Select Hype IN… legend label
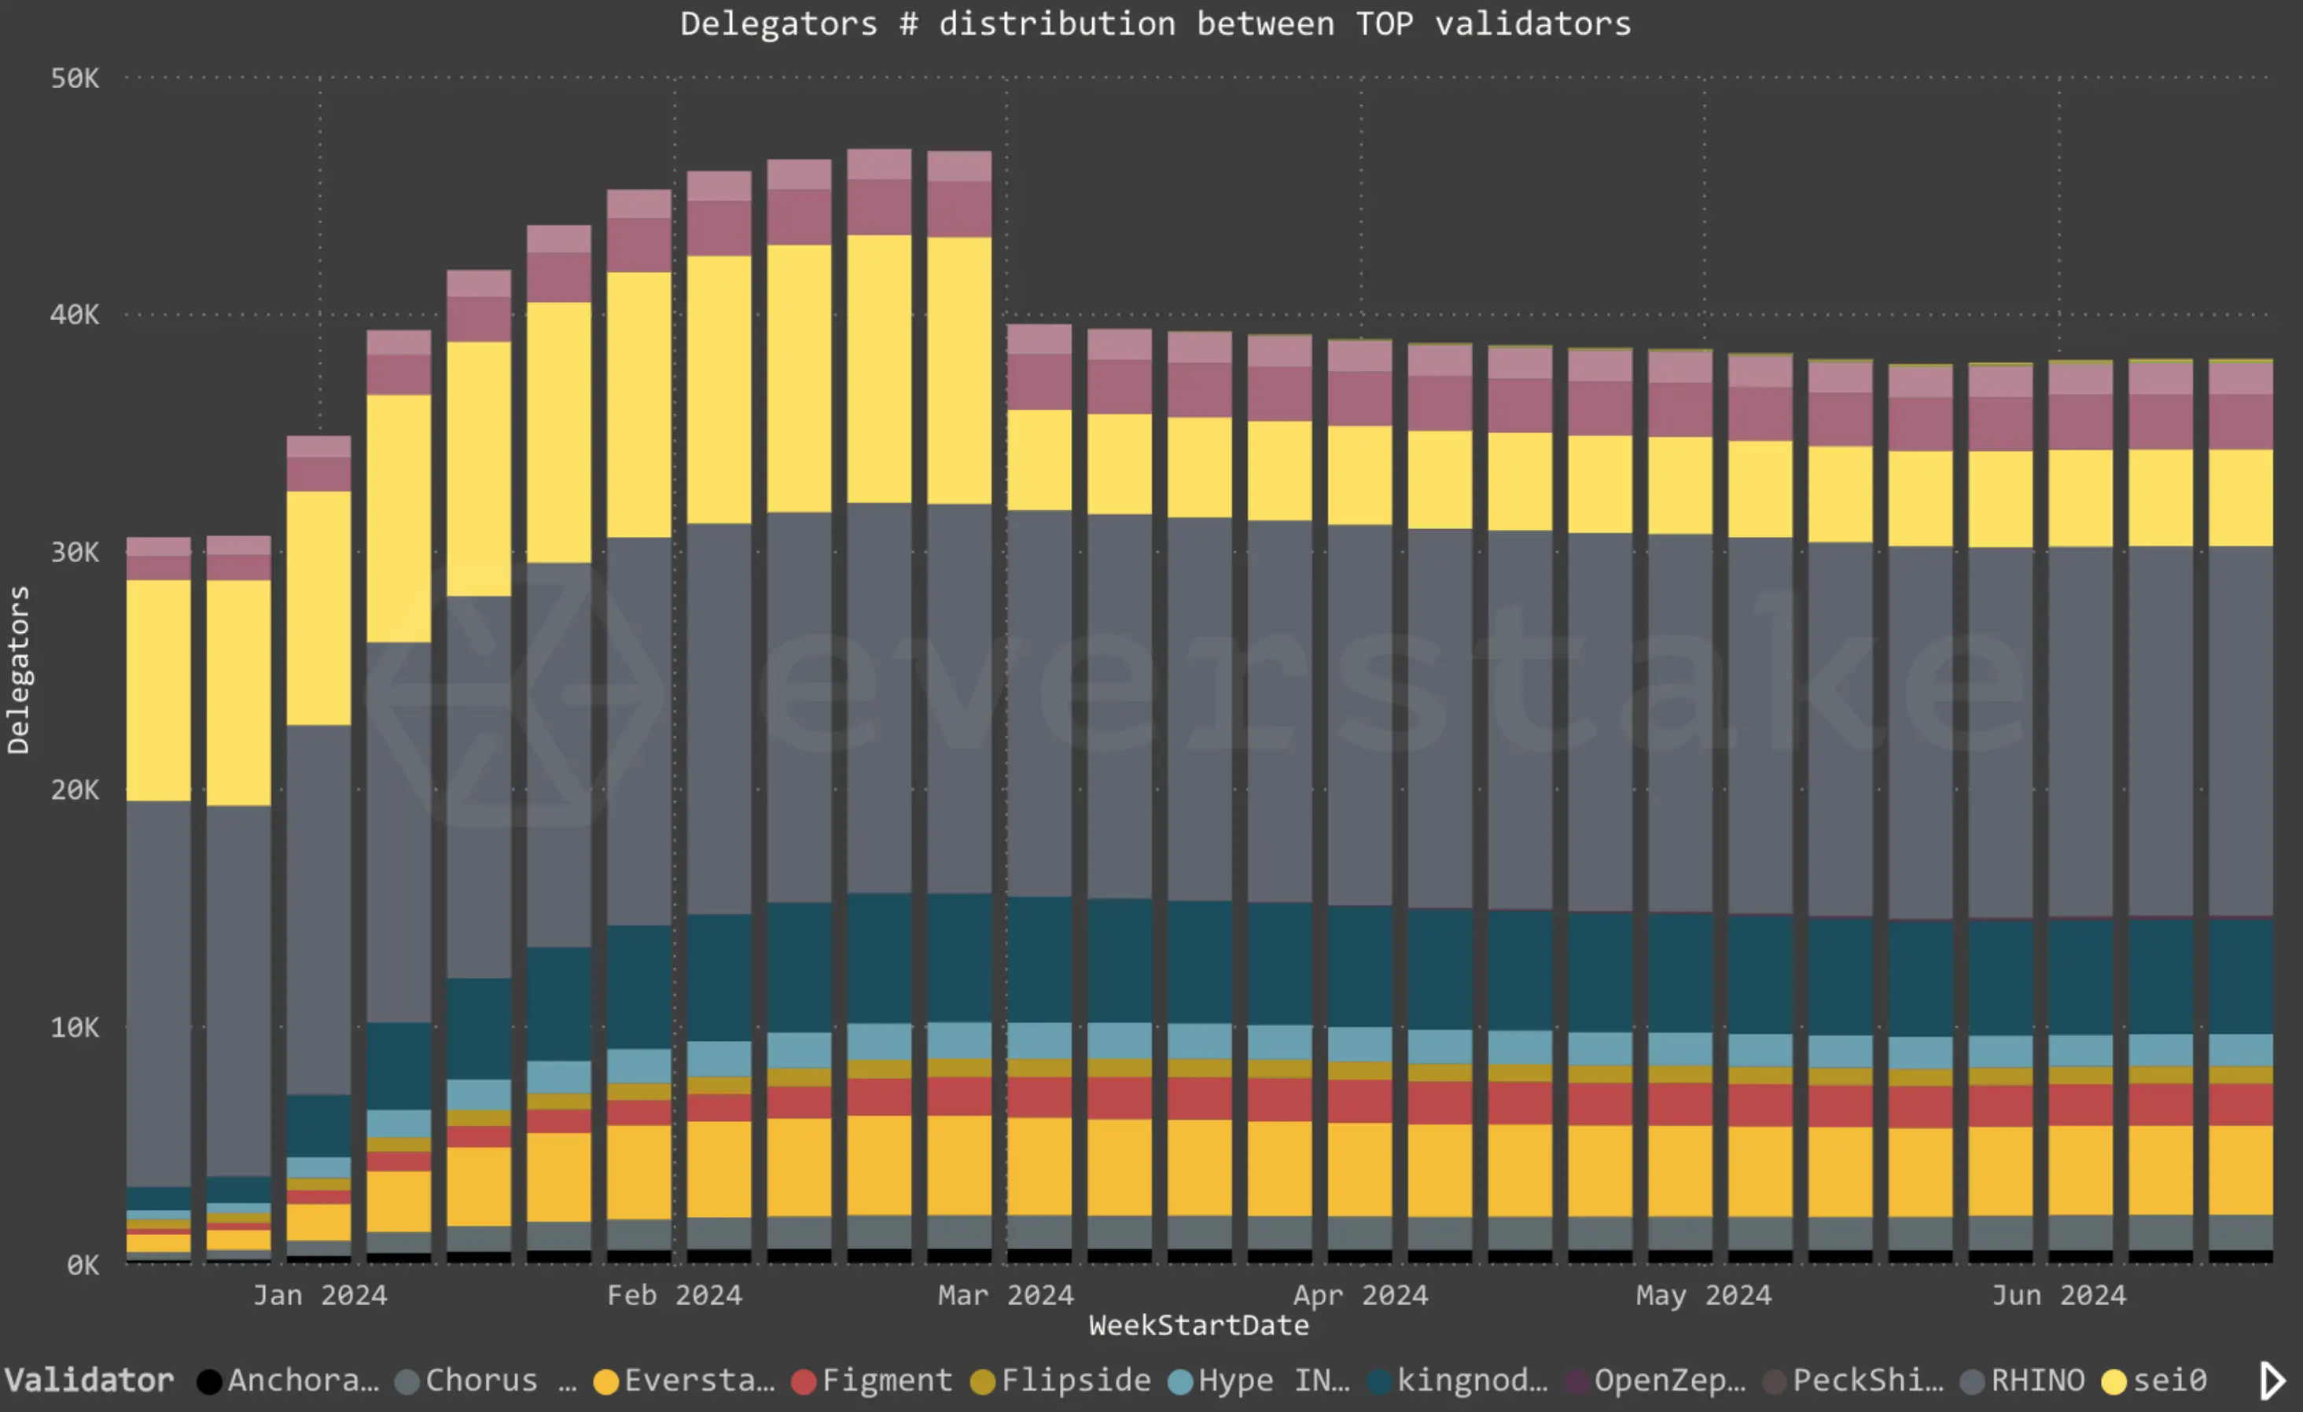This screenshot has width=2303, height=1412. tap(1275, 1381)
